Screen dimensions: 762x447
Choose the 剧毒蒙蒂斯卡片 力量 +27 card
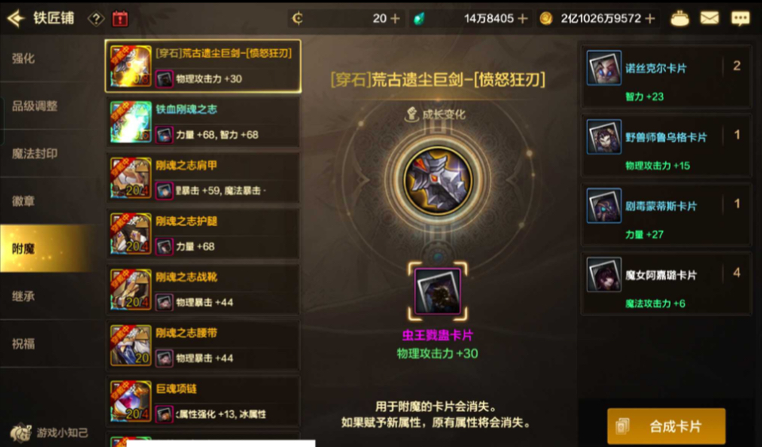pyautogui.click(x=666, y=215)
